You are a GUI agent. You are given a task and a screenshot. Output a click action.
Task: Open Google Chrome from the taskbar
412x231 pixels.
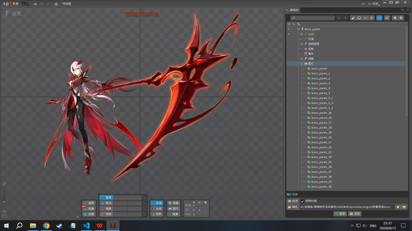click(46, 225)
